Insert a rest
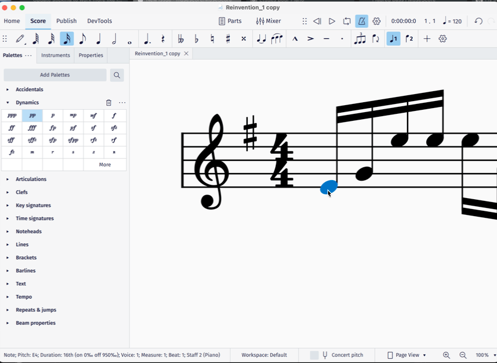This screenshot has height=363, width=497. tap(163, 39)
